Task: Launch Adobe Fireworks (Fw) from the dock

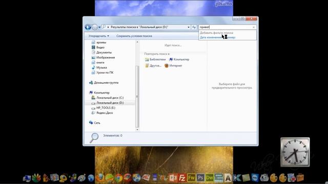Action: point(191,178)
